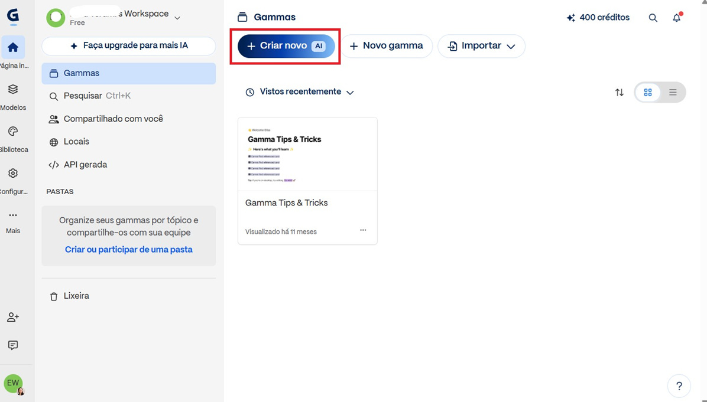Open the Modelos templates icon
This screenshot has height=402, width=707.
pos(13,89)
